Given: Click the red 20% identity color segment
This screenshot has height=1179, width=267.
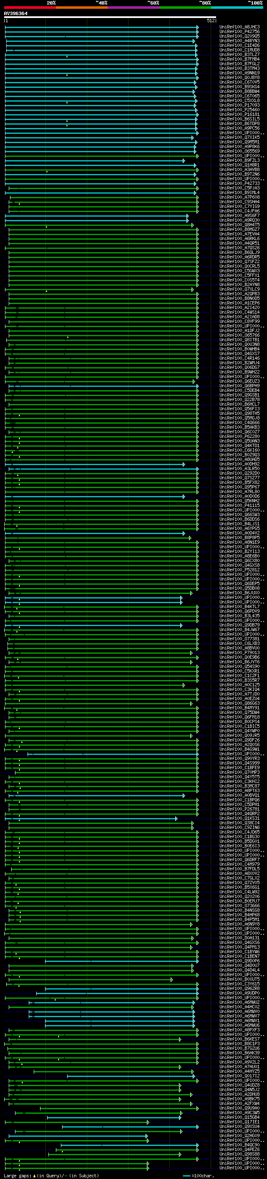Looking at the screenshot, I should [30, 8].
